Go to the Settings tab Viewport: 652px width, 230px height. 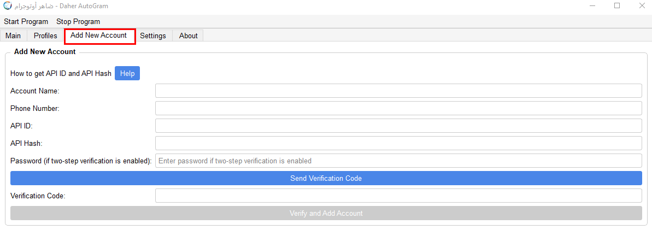[153, 36]
